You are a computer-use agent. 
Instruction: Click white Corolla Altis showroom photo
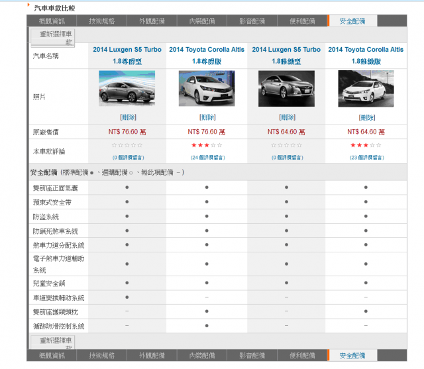[207, 88]
